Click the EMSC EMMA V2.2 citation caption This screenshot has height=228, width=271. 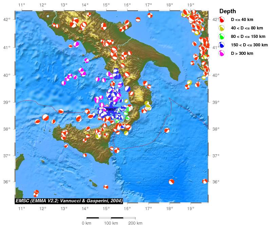point(69,201)
